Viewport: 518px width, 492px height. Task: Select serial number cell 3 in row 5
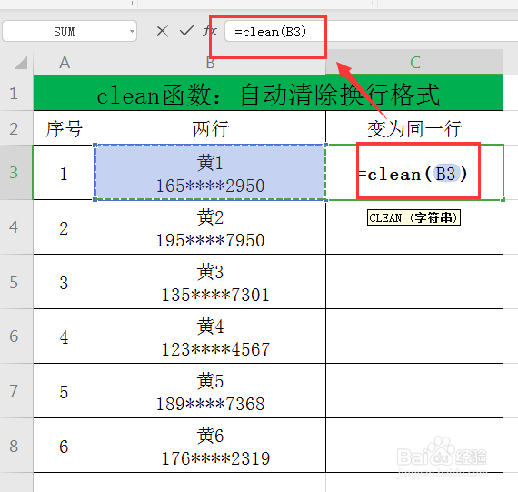(x=65, y=282)
